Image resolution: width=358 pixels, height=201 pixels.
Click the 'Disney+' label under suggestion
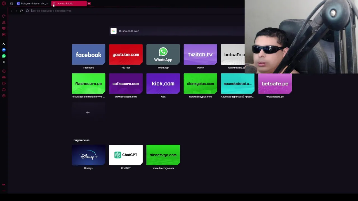pos(88,168)
